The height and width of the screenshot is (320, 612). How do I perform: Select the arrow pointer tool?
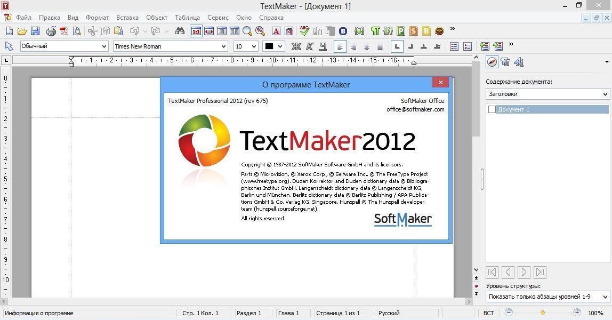[9, 46]
